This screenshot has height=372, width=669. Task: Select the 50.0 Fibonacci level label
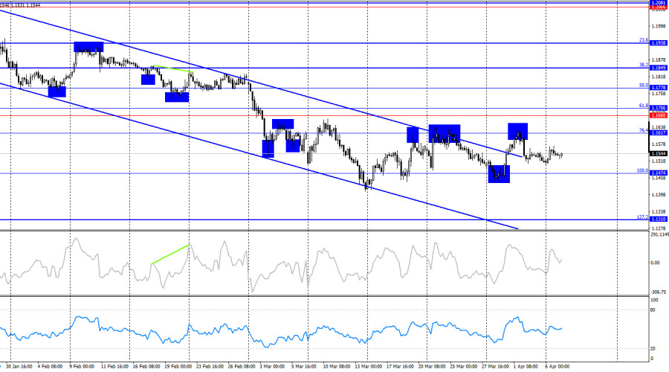pos(644,86)
